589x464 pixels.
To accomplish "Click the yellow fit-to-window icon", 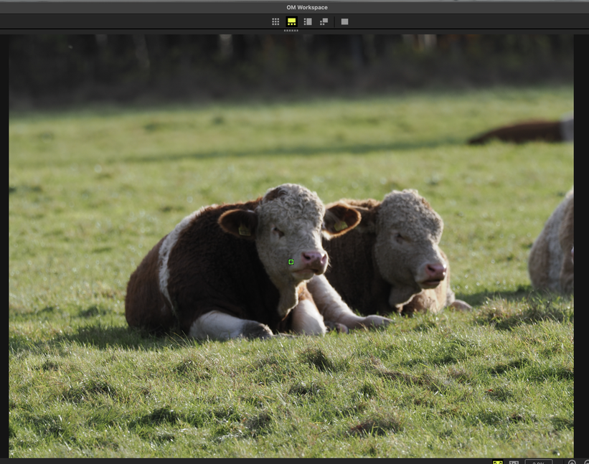I will tap(498, 463).
